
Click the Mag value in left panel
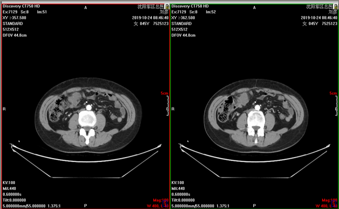point(161,200)
